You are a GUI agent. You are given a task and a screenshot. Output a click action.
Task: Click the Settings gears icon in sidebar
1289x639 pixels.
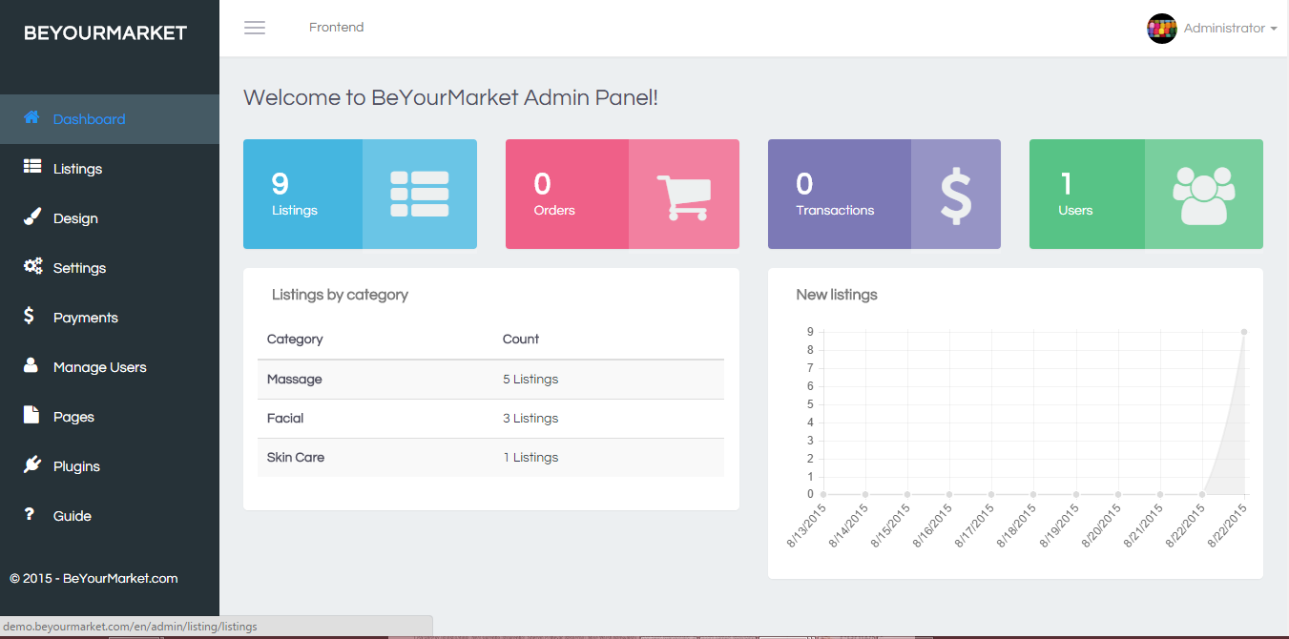click(x=32, y=266)
